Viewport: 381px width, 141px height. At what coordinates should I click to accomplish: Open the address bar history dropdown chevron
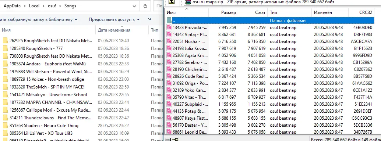134,6
